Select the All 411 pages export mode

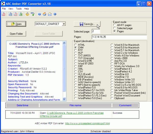click(123, 25)
